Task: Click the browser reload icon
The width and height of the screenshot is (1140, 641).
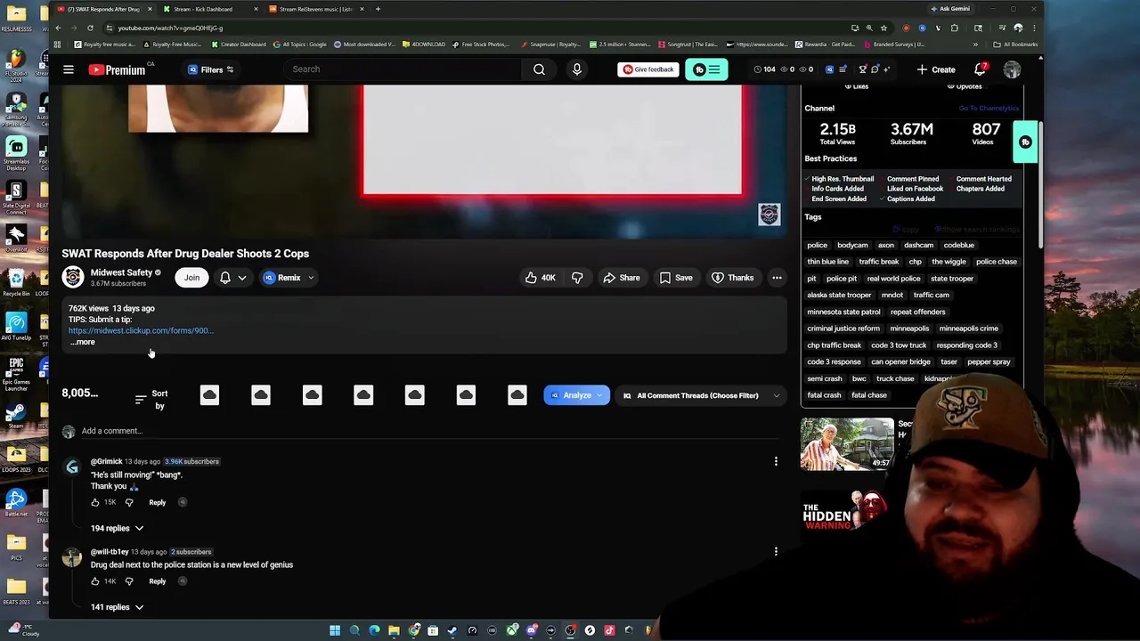Action: click(90, 28)
